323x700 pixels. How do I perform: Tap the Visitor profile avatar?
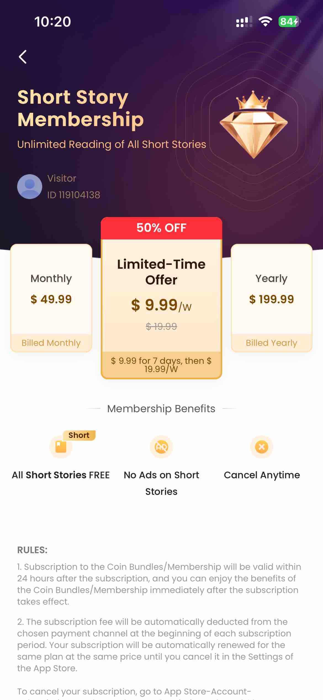pos(30,187)
